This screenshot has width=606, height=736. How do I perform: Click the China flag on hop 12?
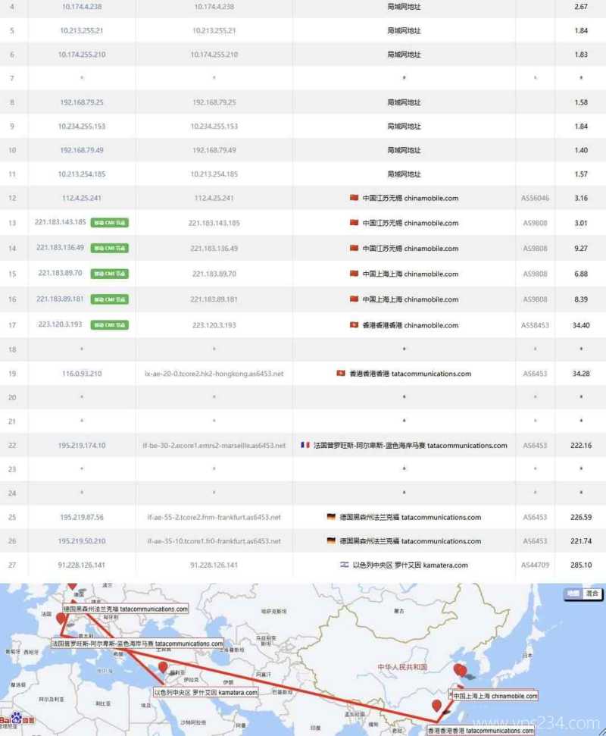coord(355,198)
